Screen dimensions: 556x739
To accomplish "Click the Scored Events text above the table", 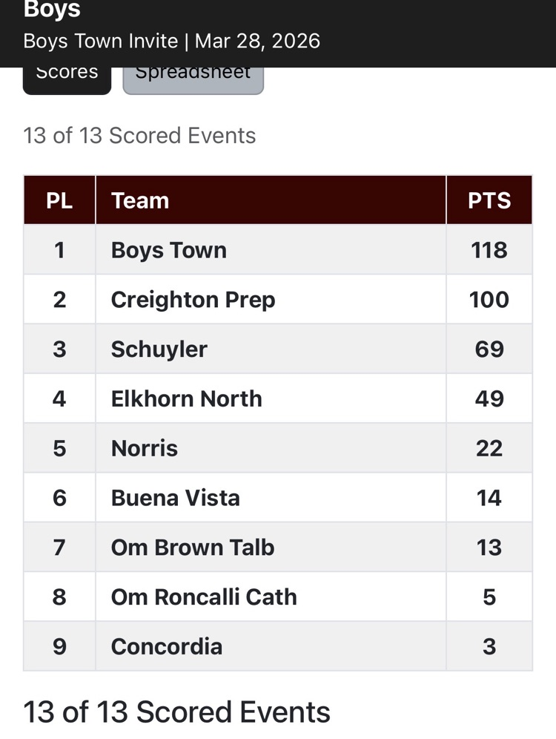I will (139, 136).
